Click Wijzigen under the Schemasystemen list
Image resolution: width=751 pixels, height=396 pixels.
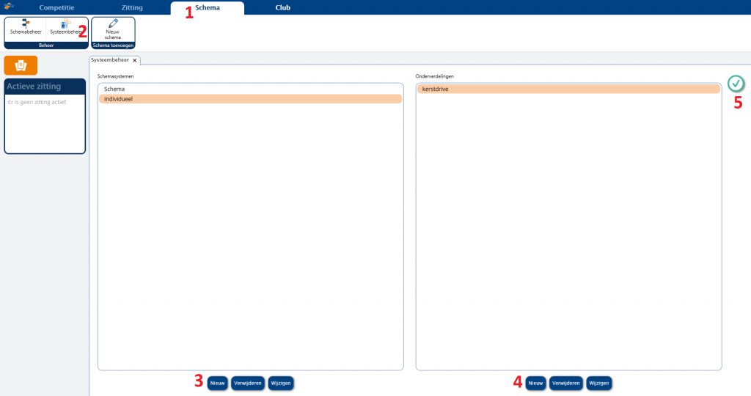tap(281, 383)
